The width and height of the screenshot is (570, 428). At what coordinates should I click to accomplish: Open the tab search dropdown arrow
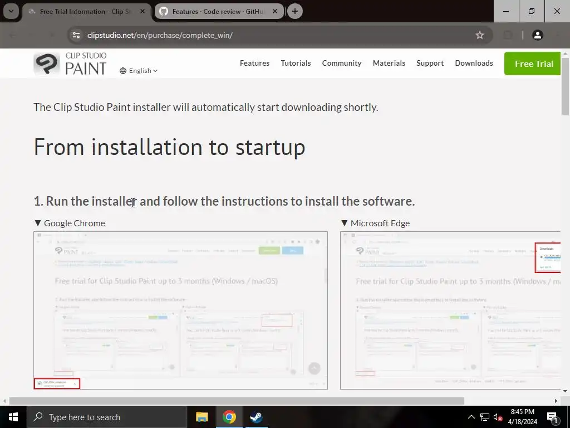coord(11,11)
